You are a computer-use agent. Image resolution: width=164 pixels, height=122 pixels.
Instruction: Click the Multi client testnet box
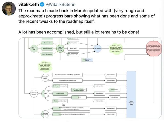(47, 48)
